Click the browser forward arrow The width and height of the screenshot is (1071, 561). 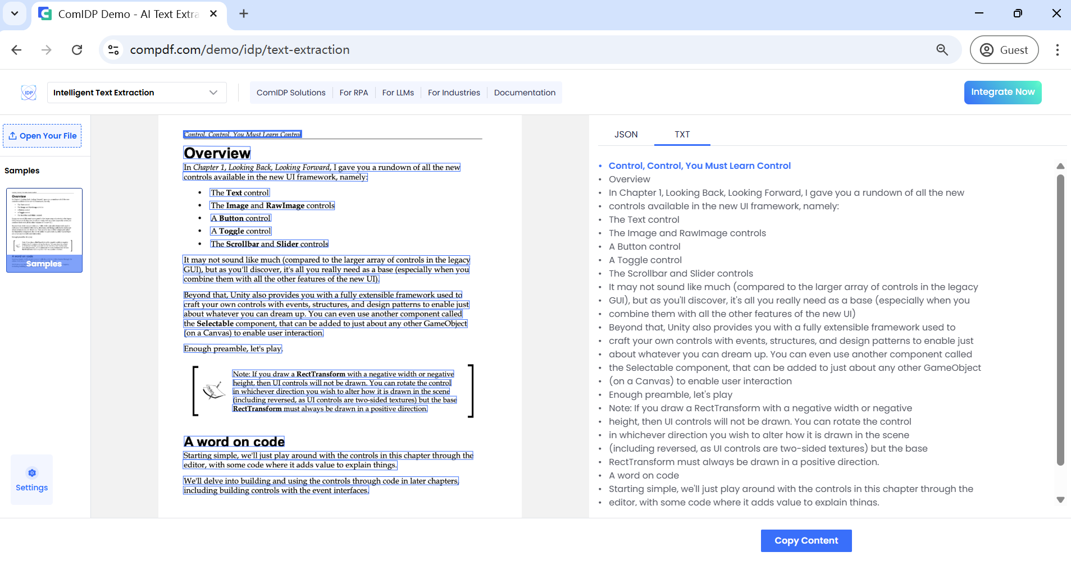click(x=47, y=50)
